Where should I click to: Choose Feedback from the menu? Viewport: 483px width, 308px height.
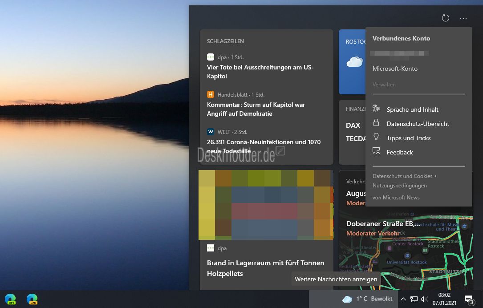click(400, 152)
